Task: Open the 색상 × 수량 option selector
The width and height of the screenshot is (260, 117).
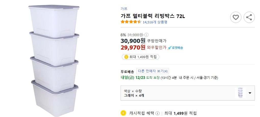Action: pos(178,93)
